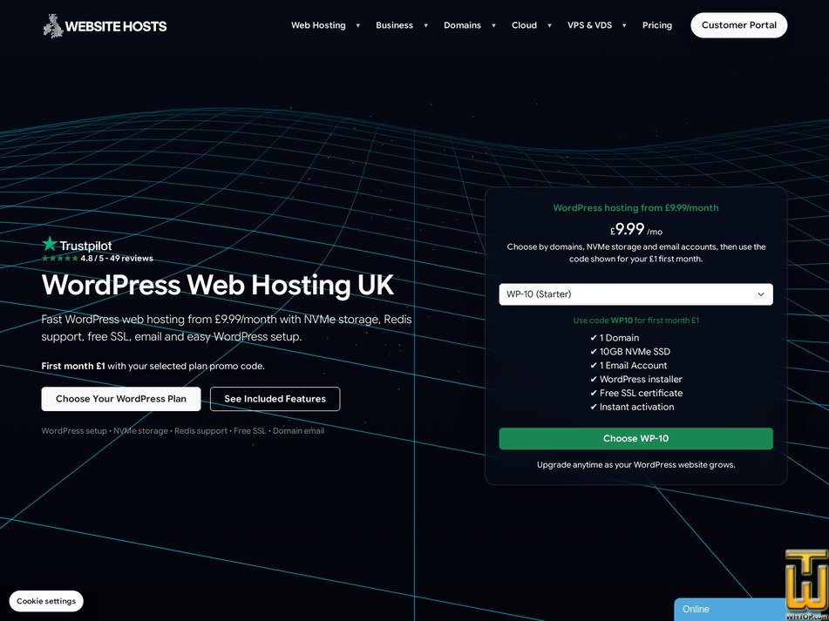Click the WordPress Web Hosting UK heading
This screenshot has height=621, width=829.
tap(218, 285)
